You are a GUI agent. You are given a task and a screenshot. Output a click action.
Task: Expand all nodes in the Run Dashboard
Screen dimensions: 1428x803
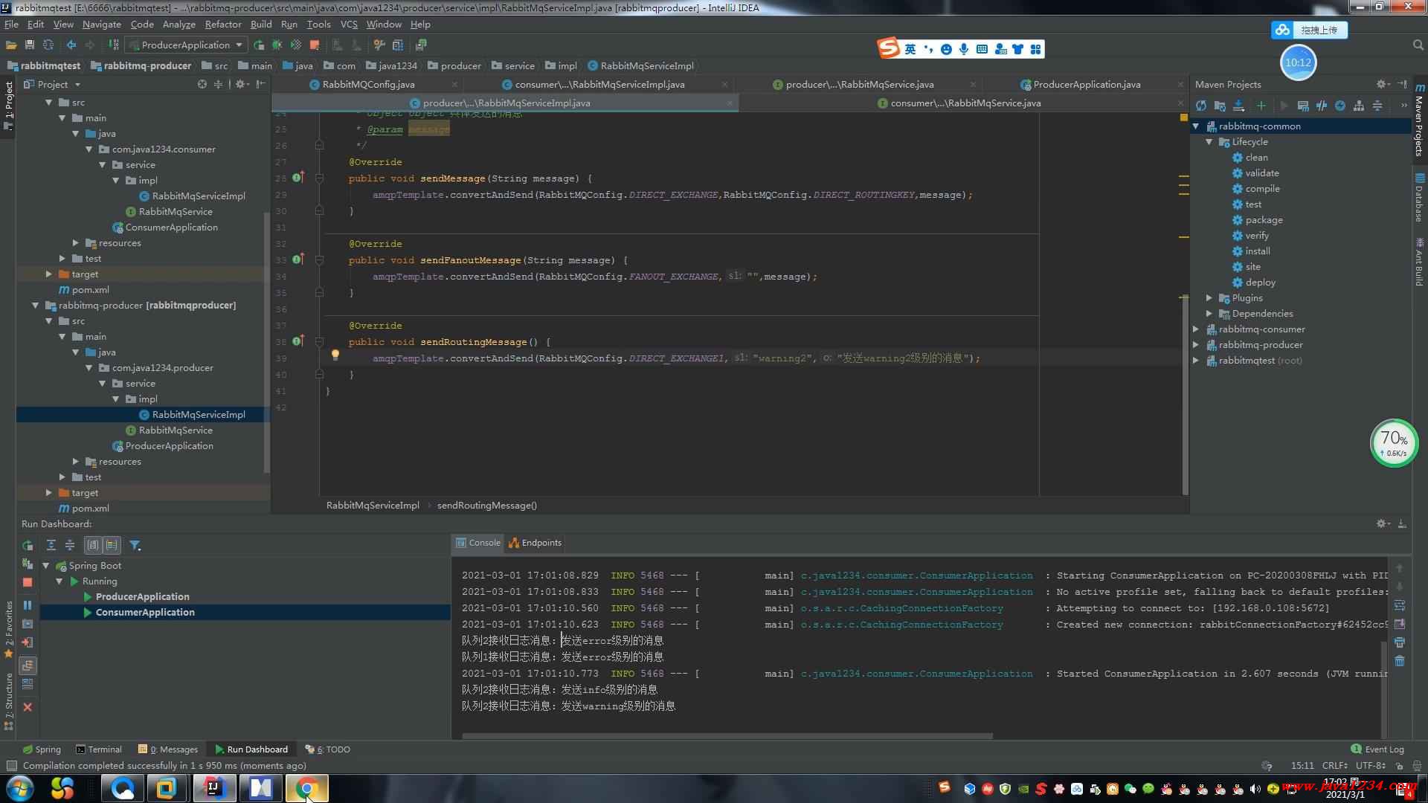(x=51, y=545)
